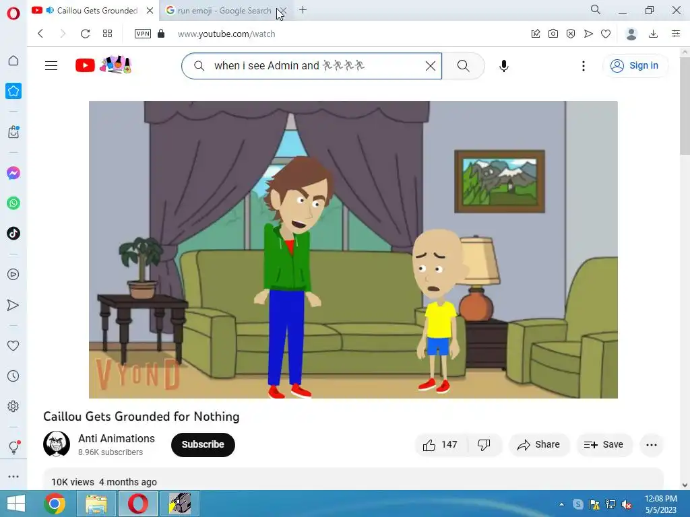Screen dimensions: 690x517
Task: Search with your voice microphone
Action: tap(504, 66)
